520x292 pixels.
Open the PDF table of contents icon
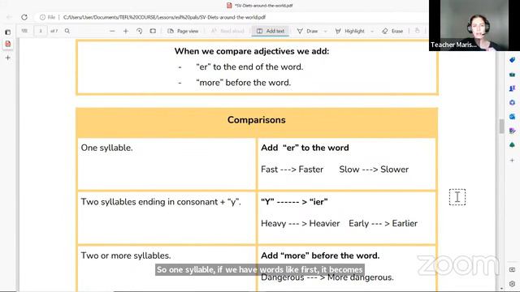tap(24, 31)
